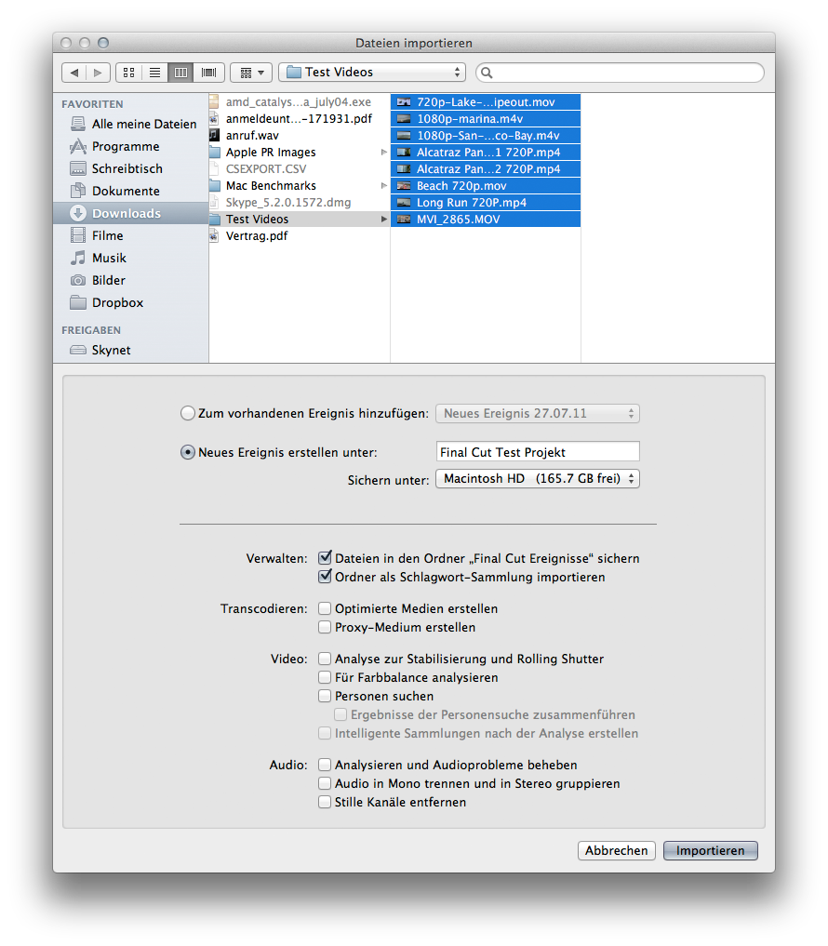This screenshot has height=946, width=828.
Task: Select the Test Videos folder row
Action: coord(299,219)
